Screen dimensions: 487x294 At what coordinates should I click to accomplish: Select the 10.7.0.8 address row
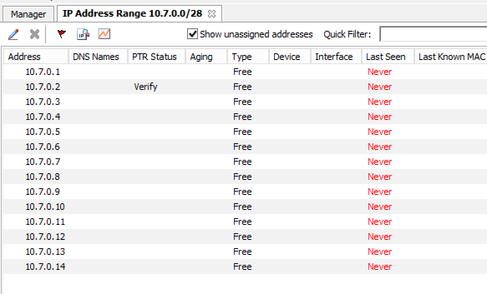(43, 177)
